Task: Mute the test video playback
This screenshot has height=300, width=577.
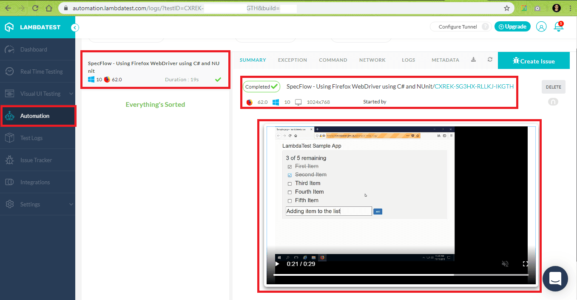Action: point(505,264)
